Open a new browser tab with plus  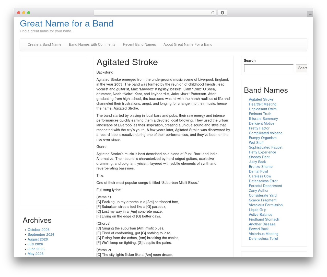tap(310, 15)
